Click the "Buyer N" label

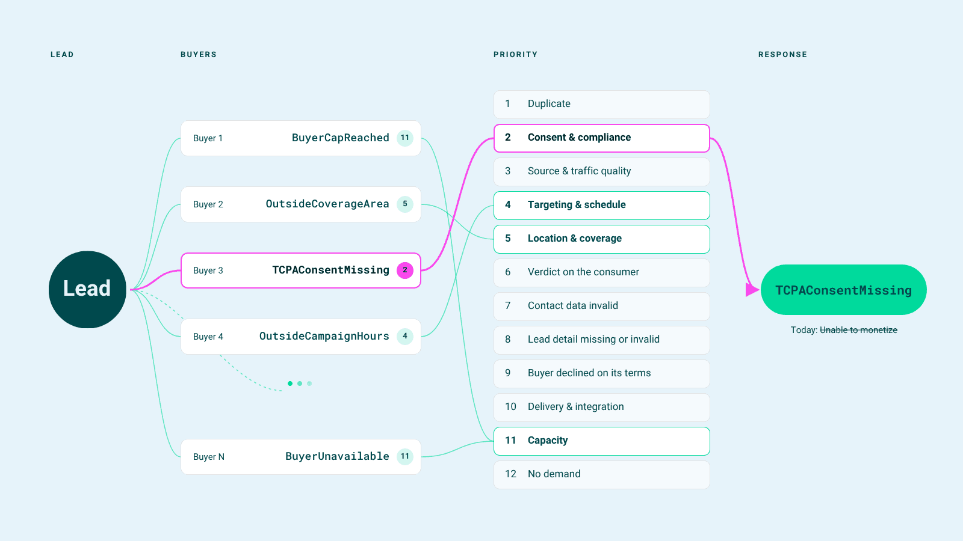coord(209,457)
